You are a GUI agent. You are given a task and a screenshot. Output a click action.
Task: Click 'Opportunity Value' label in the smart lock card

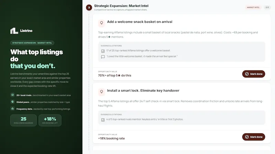(108, 134)
